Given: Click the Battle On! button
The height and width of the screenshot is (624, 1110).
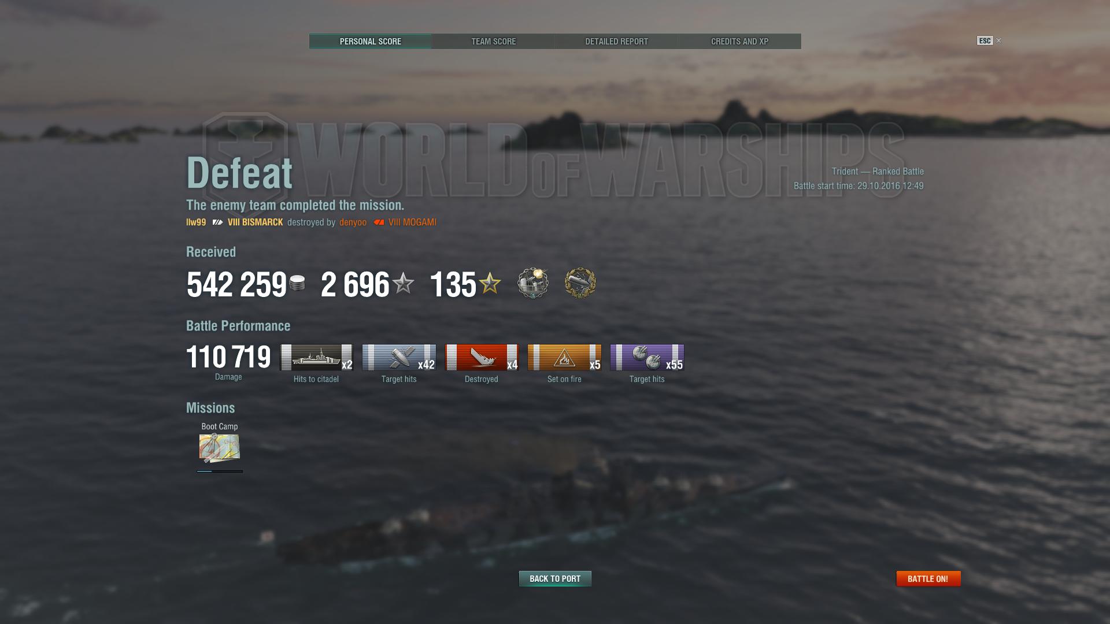Looking at the screenshot, I should 928,578.
